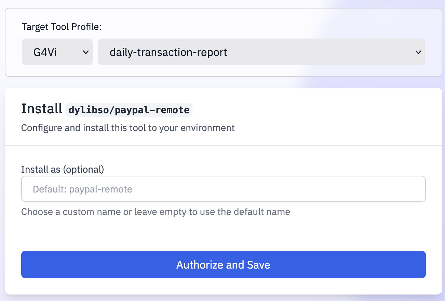Click the word "Authorize" on the blue button
The image size is (445, 301).
pyautogui.click(x=198, y=265)
